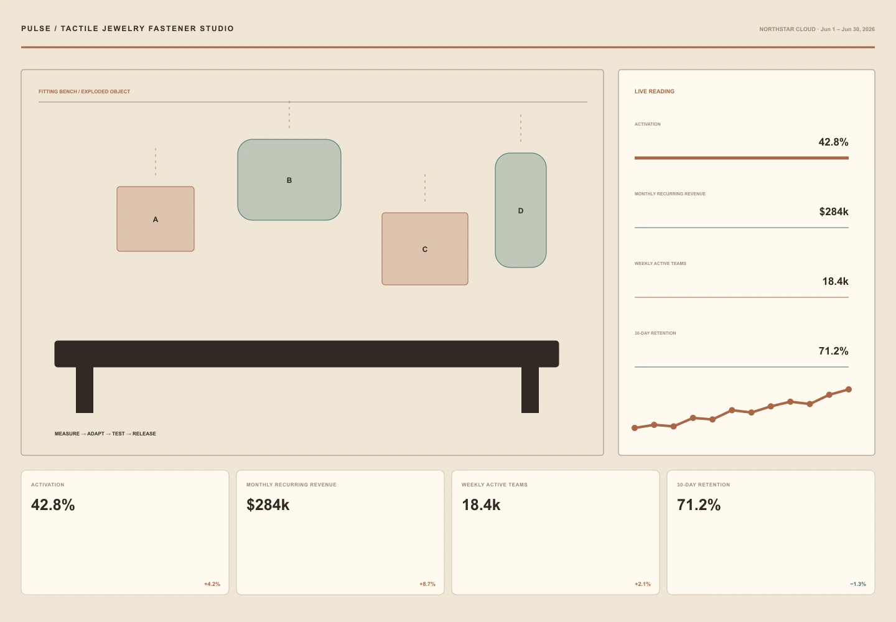This screenshot has height=622, width=896.
Task: Click the 18.4k value in Live Reading
Action: pyautogui.click(x=835, y=281)
